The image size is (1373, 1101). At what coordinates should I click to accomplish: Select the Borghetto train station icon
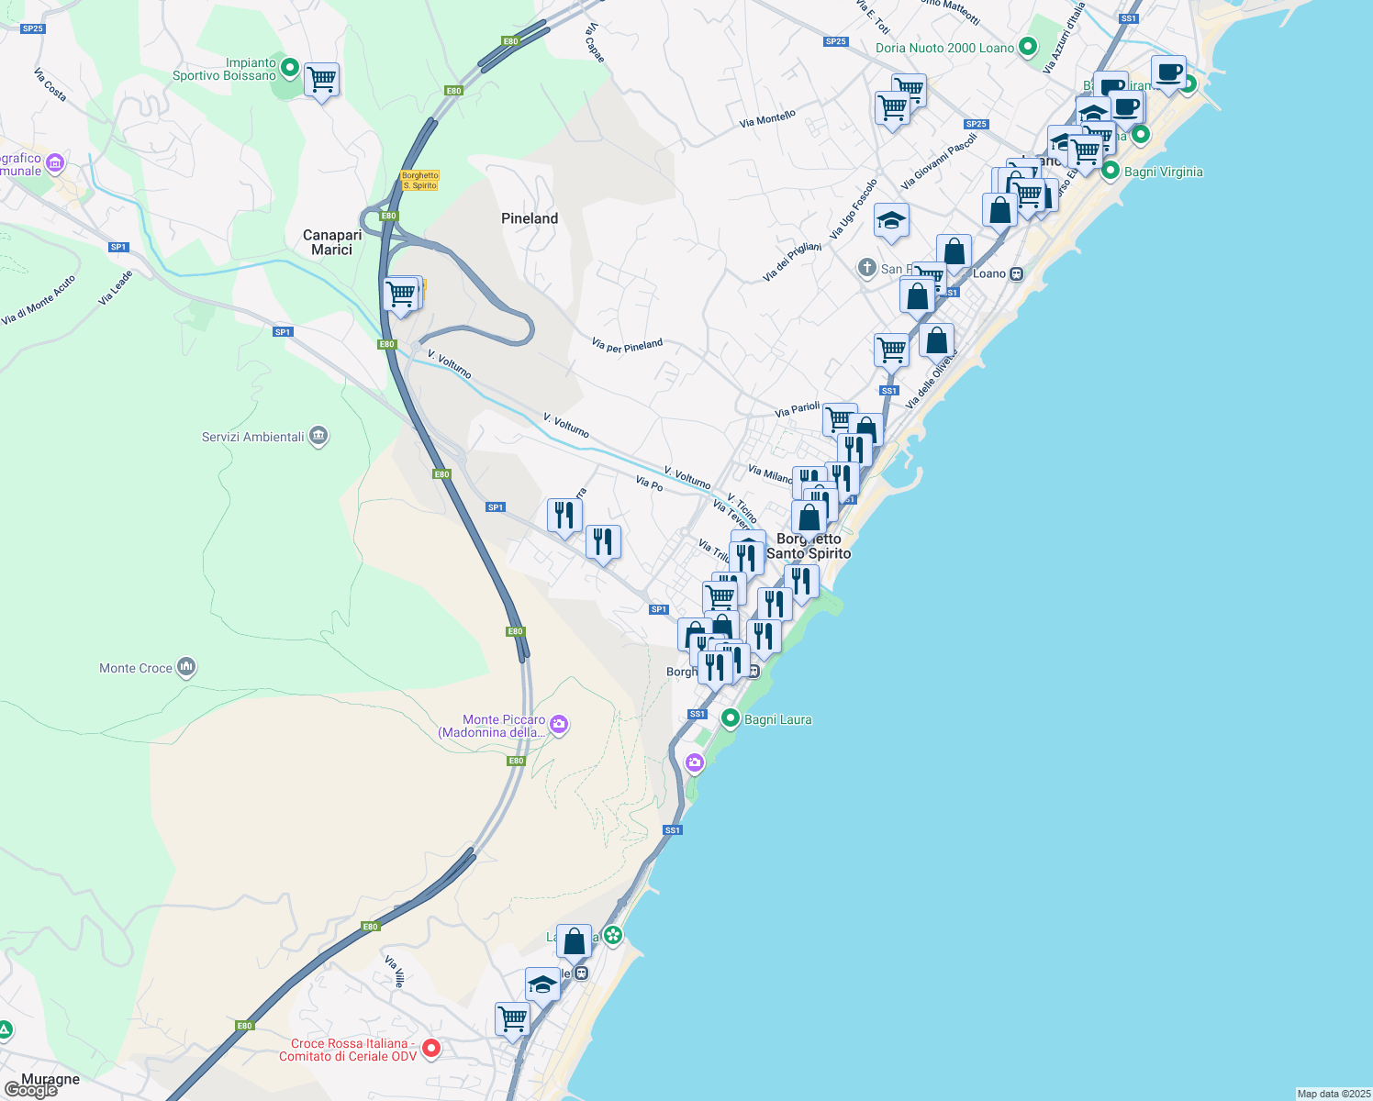coord(753,671)
